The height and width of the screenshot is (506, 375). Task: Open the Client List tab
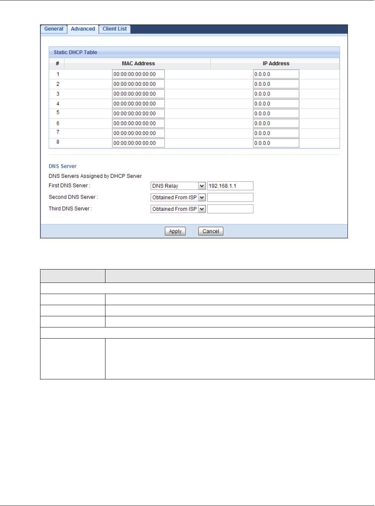tap(115, 29)
